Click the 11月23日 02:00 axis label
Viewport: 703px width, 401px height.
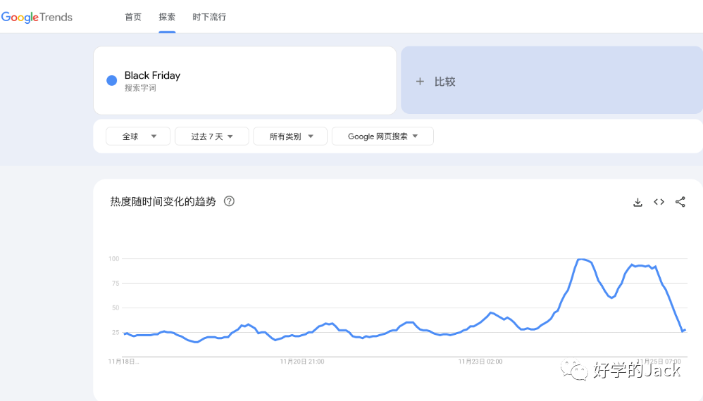480,362
